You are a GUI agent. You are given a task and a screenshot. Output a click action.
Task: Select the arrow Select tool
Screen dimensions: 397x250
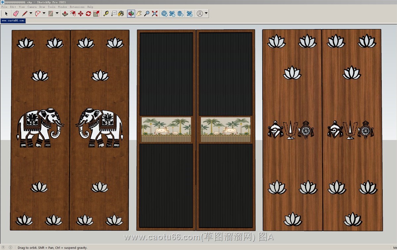click(x=6, y=14)
